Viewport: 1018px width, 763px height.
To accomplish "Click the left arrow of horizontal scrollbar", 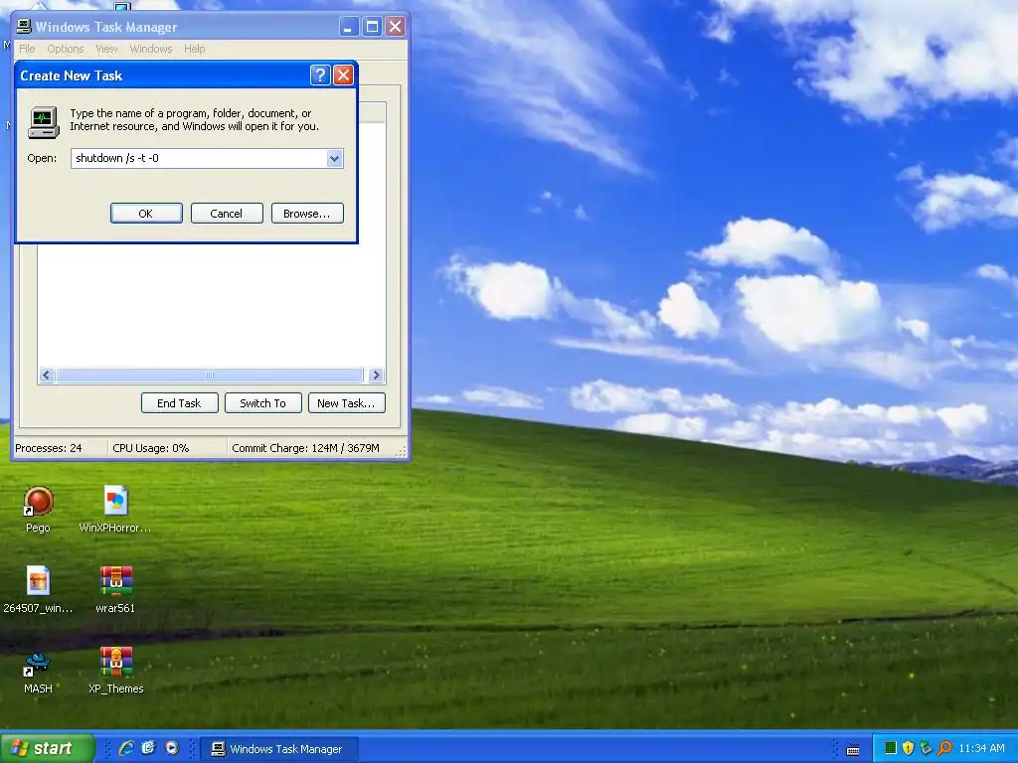I will pos(47,375).
